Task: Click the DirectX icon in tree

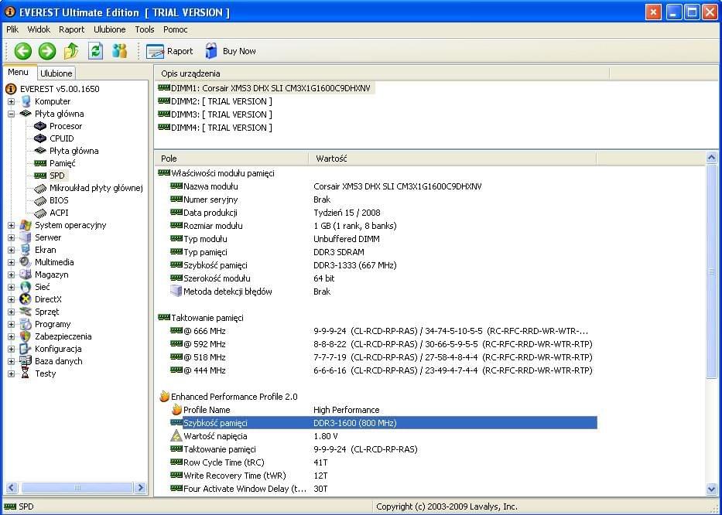Action: (26, 299)
